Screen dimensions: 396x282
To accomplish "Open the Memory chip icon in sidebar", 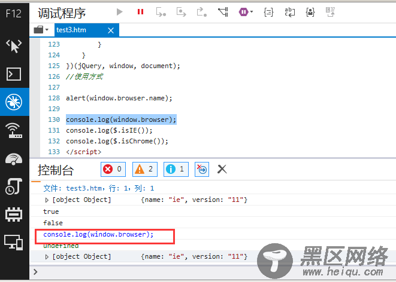I will [14, 214].
